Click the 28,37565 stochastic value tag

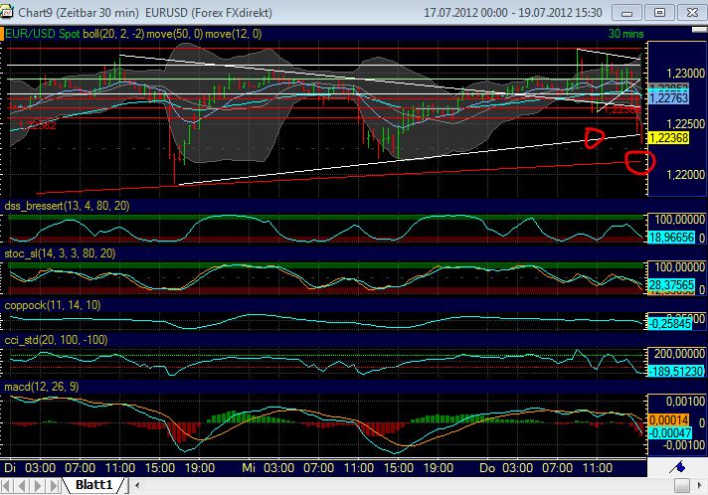671,284
